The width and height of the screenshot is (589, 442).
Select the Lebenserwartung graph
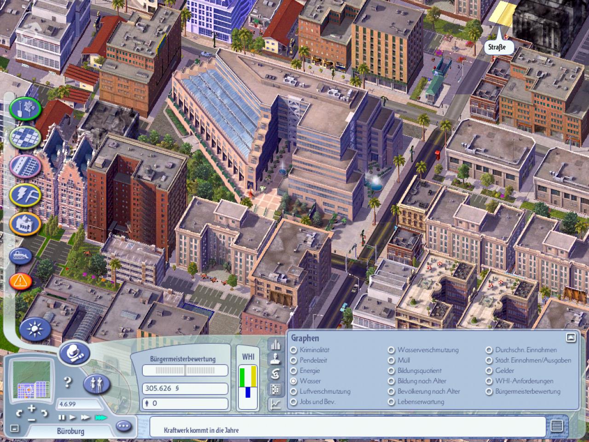click(416, 401)
